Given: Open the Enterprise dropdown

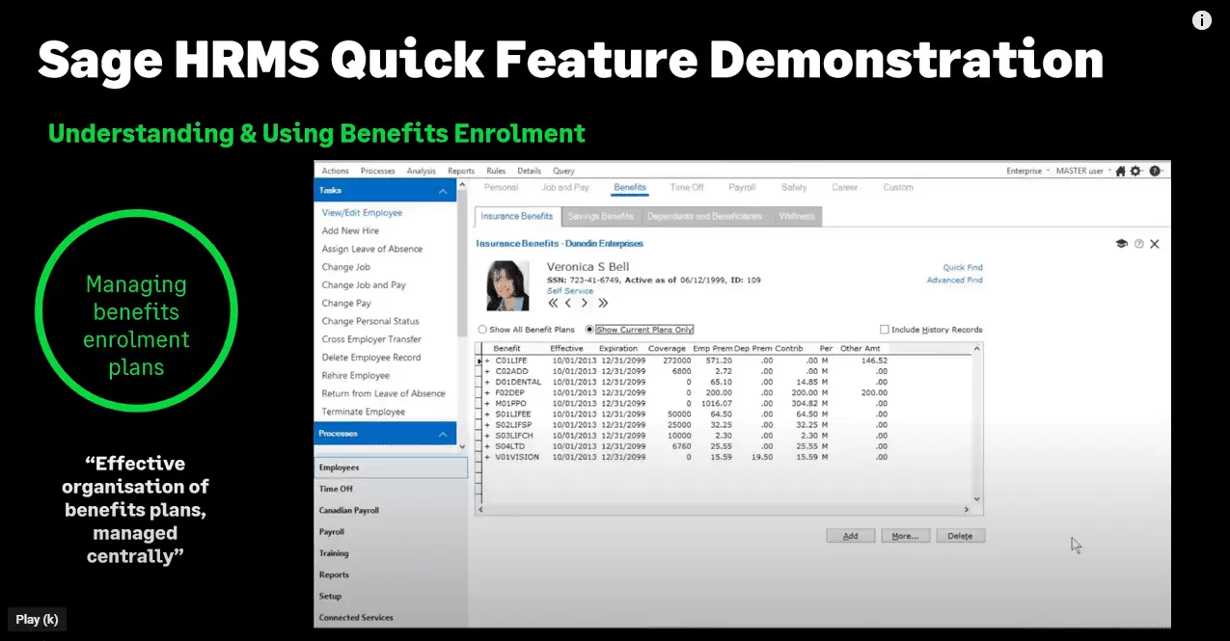Looking at the screenshot, I should pyautogui.click(x=1028, y=171).
